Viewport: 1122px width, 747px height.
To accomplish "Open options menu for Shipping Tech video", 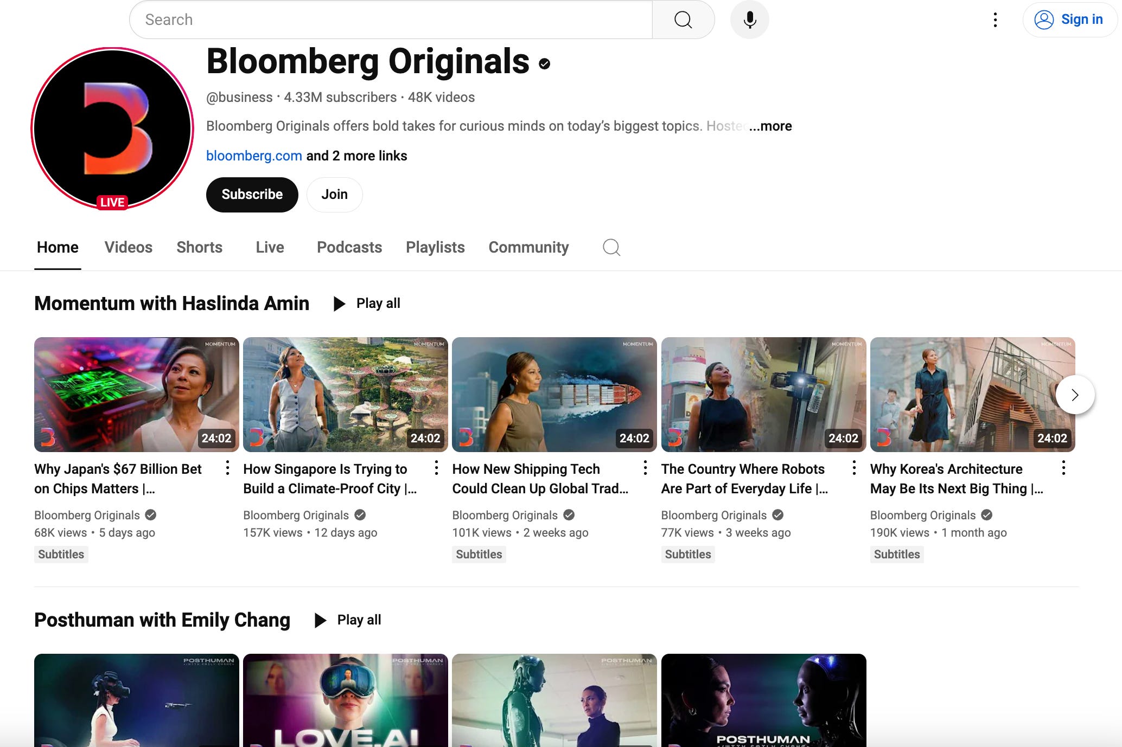I will click(x=646, y=468).
